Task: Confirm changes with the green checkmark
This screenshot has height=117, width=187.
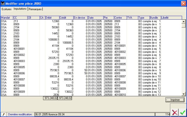Action: pos(183,113)
